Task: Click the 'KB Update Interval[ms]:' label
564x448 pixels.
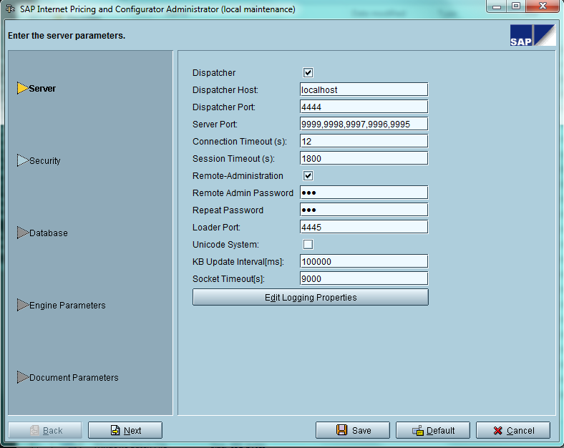Action: tap(238, 262)
